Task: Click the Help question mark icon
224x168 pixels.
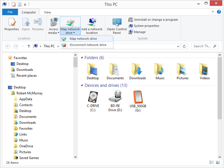Action: tap(219, 12)
